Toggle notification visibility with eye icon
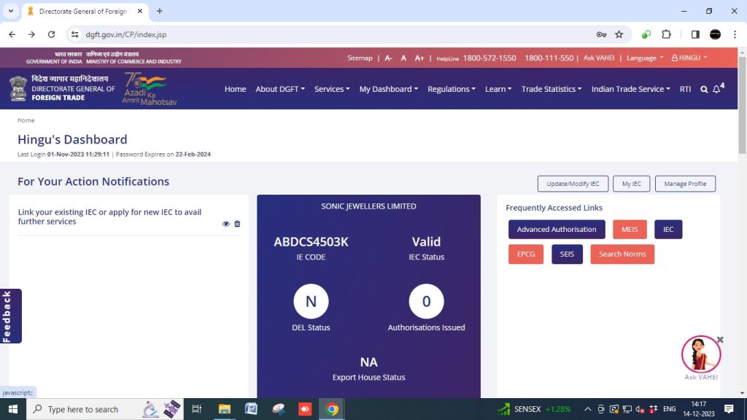The width and height of the screenshot is (747, 420). click(x=226, y=224)
